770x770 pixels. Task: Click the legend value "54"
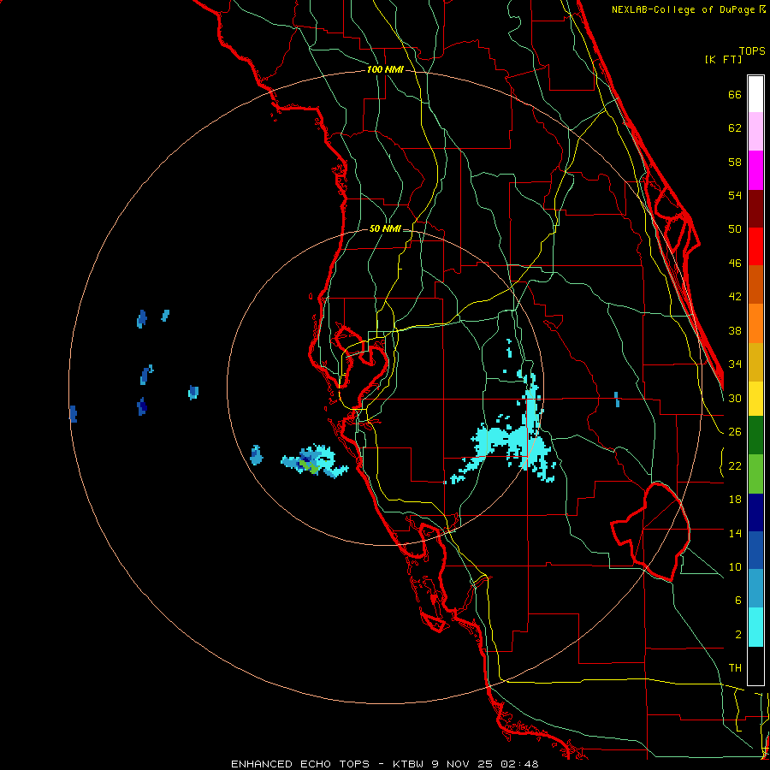(735, 195)
